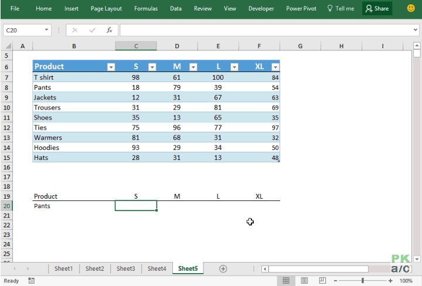The width and height of the screenshot is (422, 286).
Task: Open the Insert ribbon tab
Action: tap(72, 8)
